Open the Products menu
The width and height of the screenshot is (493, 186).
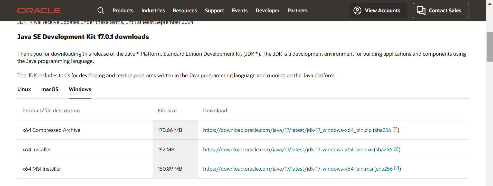pyautogui.click(x=123, y=11)
